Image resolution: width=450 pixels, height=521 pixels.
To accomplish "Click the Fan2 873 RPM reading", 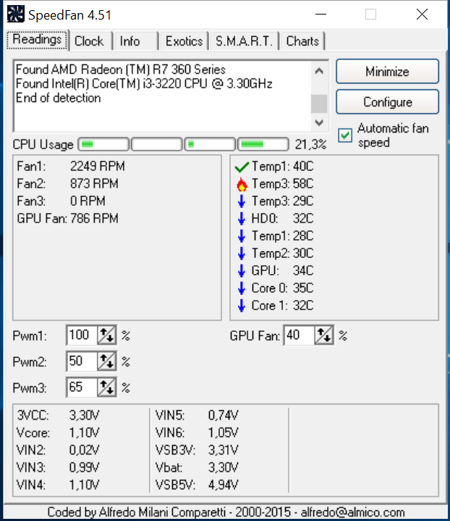I will tap(68, 184).
